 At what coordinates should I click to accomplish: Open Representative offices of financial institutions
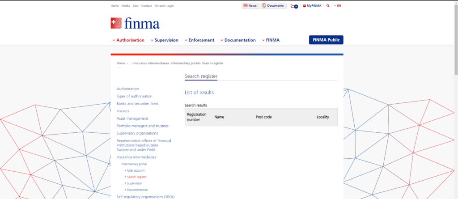(x=144, y=145)
